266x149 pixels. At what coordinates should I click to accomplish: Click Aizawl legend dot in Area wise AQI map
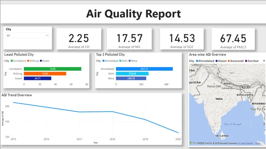click(x=217, y=61)
